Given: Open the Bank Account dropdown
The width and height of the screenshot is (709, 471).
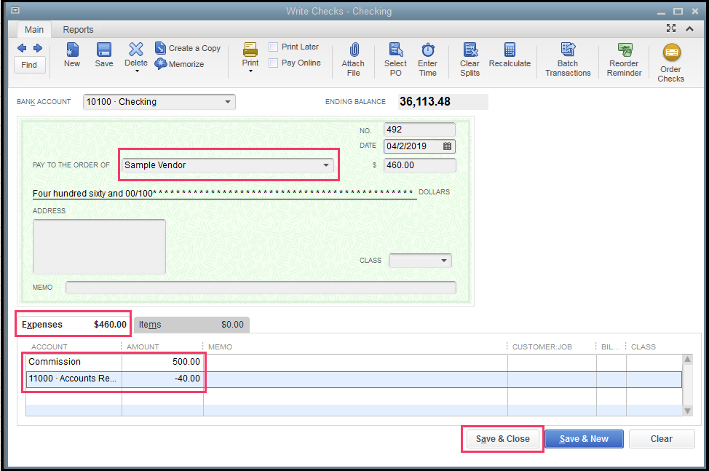Looking at the screenshot, I should pyautogui.click(x=227, y=102).
